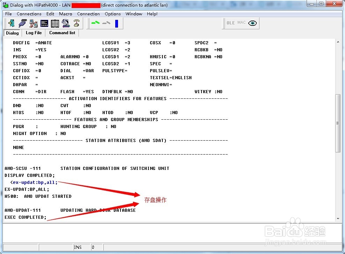Click the 'WITKEY :NO' entry
This screenshot has width=345, height=254.
pos(208,92)
